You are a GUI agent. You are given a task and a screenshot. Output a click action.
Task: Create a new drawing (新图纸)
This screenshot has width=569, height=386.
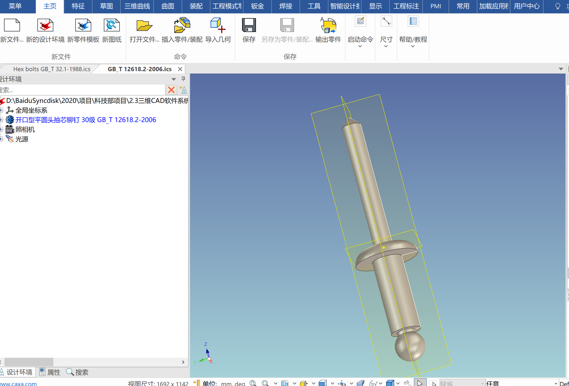pyautogui.click(x=112, y=25)
